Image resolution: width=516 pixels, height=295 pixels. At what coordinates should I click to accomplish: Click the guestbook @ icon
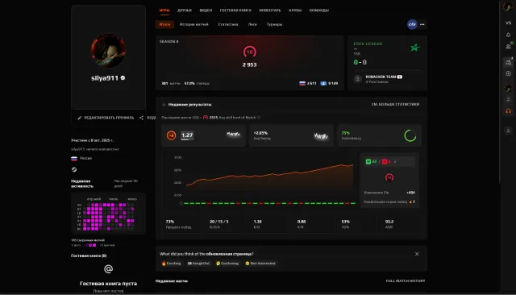pyautogui.click(x=108, y=269)
